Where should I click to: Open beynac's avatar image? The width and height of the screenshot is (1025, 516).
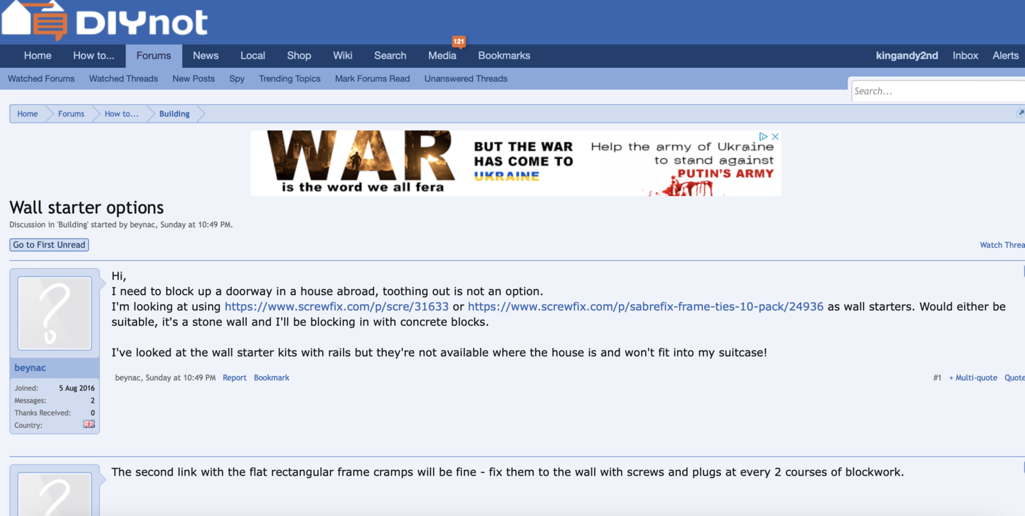[x=54, y=313]
